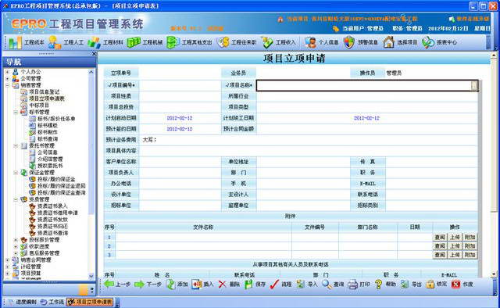500x308 pixels.
Task: Select 项目预算 in navigation tree
Action: pos(30,273)
